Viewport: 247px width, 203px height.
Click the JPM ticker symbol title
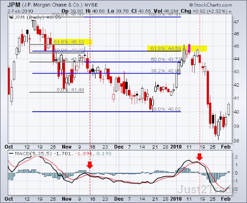tap(14, 5)
